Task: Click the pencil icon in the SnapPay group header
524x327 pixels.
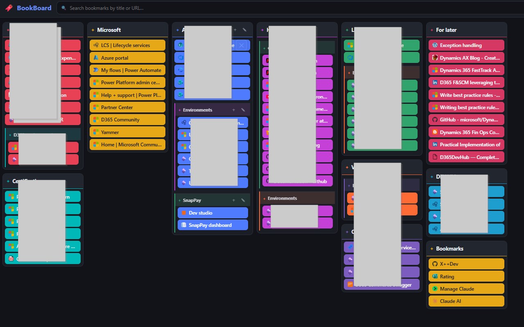Action: (243, 200)
